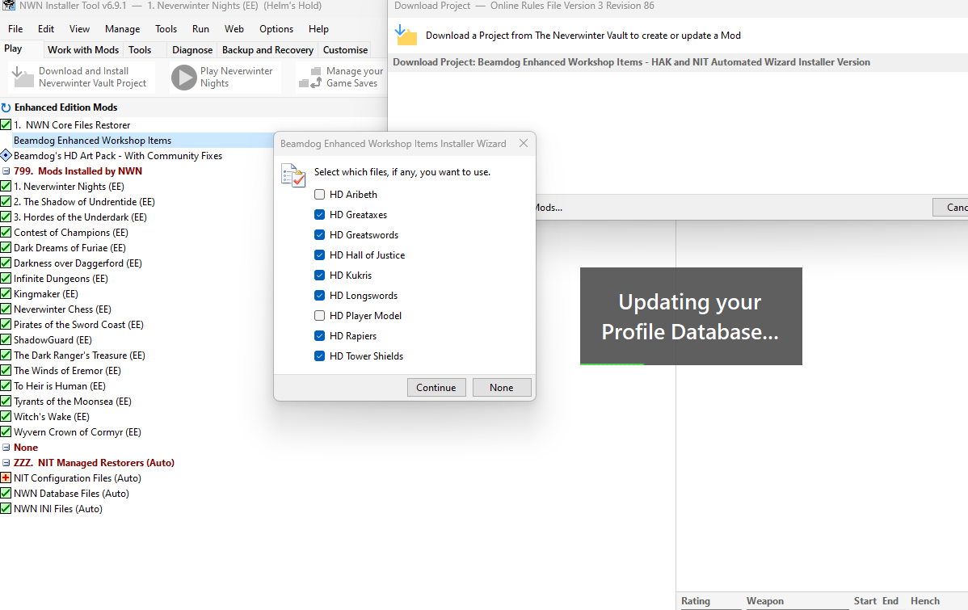Select Tyrants of the Moonsea (EE)

pyautogui.click(x=73, y=402)
